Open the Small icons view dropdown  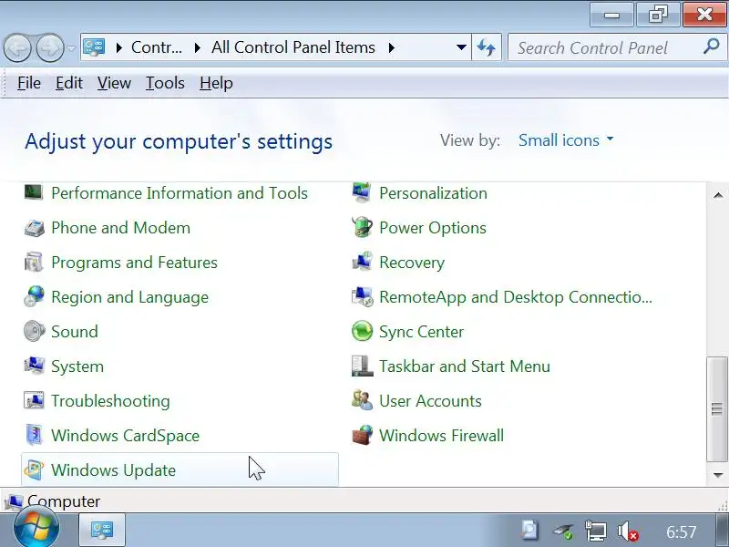pos(566,140)
